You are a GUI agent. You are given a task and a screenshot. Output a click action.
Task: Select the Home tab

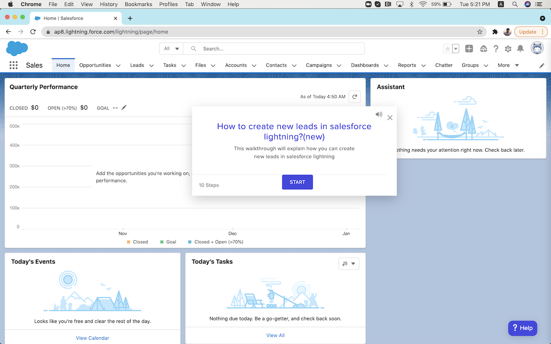63,65
